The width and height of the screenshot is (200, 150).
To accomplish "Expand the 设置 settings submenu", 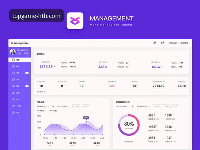I will 27,112.
